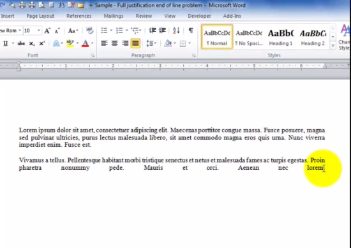351x248 pixels.
Task: Open the font name dropdown
Action: 20,31
